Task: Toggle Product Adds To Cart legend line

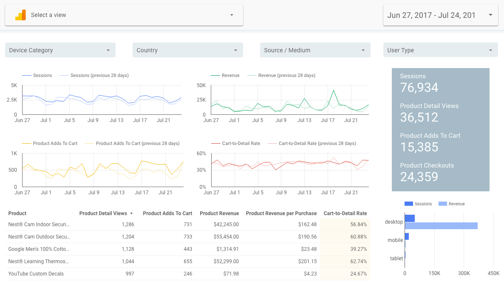Action: click(50, 144)
